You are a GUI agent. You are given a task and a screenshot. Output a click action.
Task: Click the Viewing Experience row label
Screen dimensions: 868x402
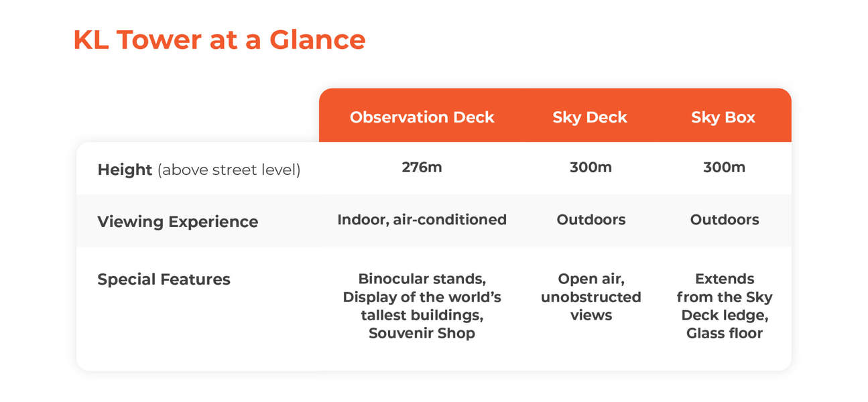178,222
